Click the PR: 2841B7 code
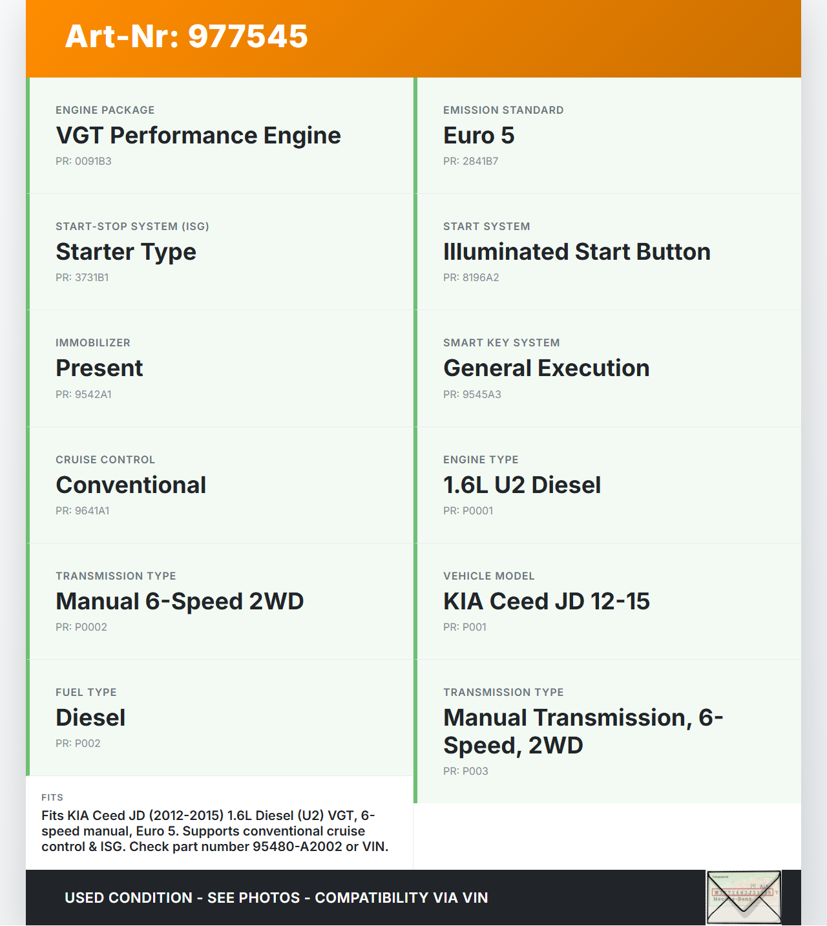The height and width of the screenshot is (926, 827). click(470, 162)
